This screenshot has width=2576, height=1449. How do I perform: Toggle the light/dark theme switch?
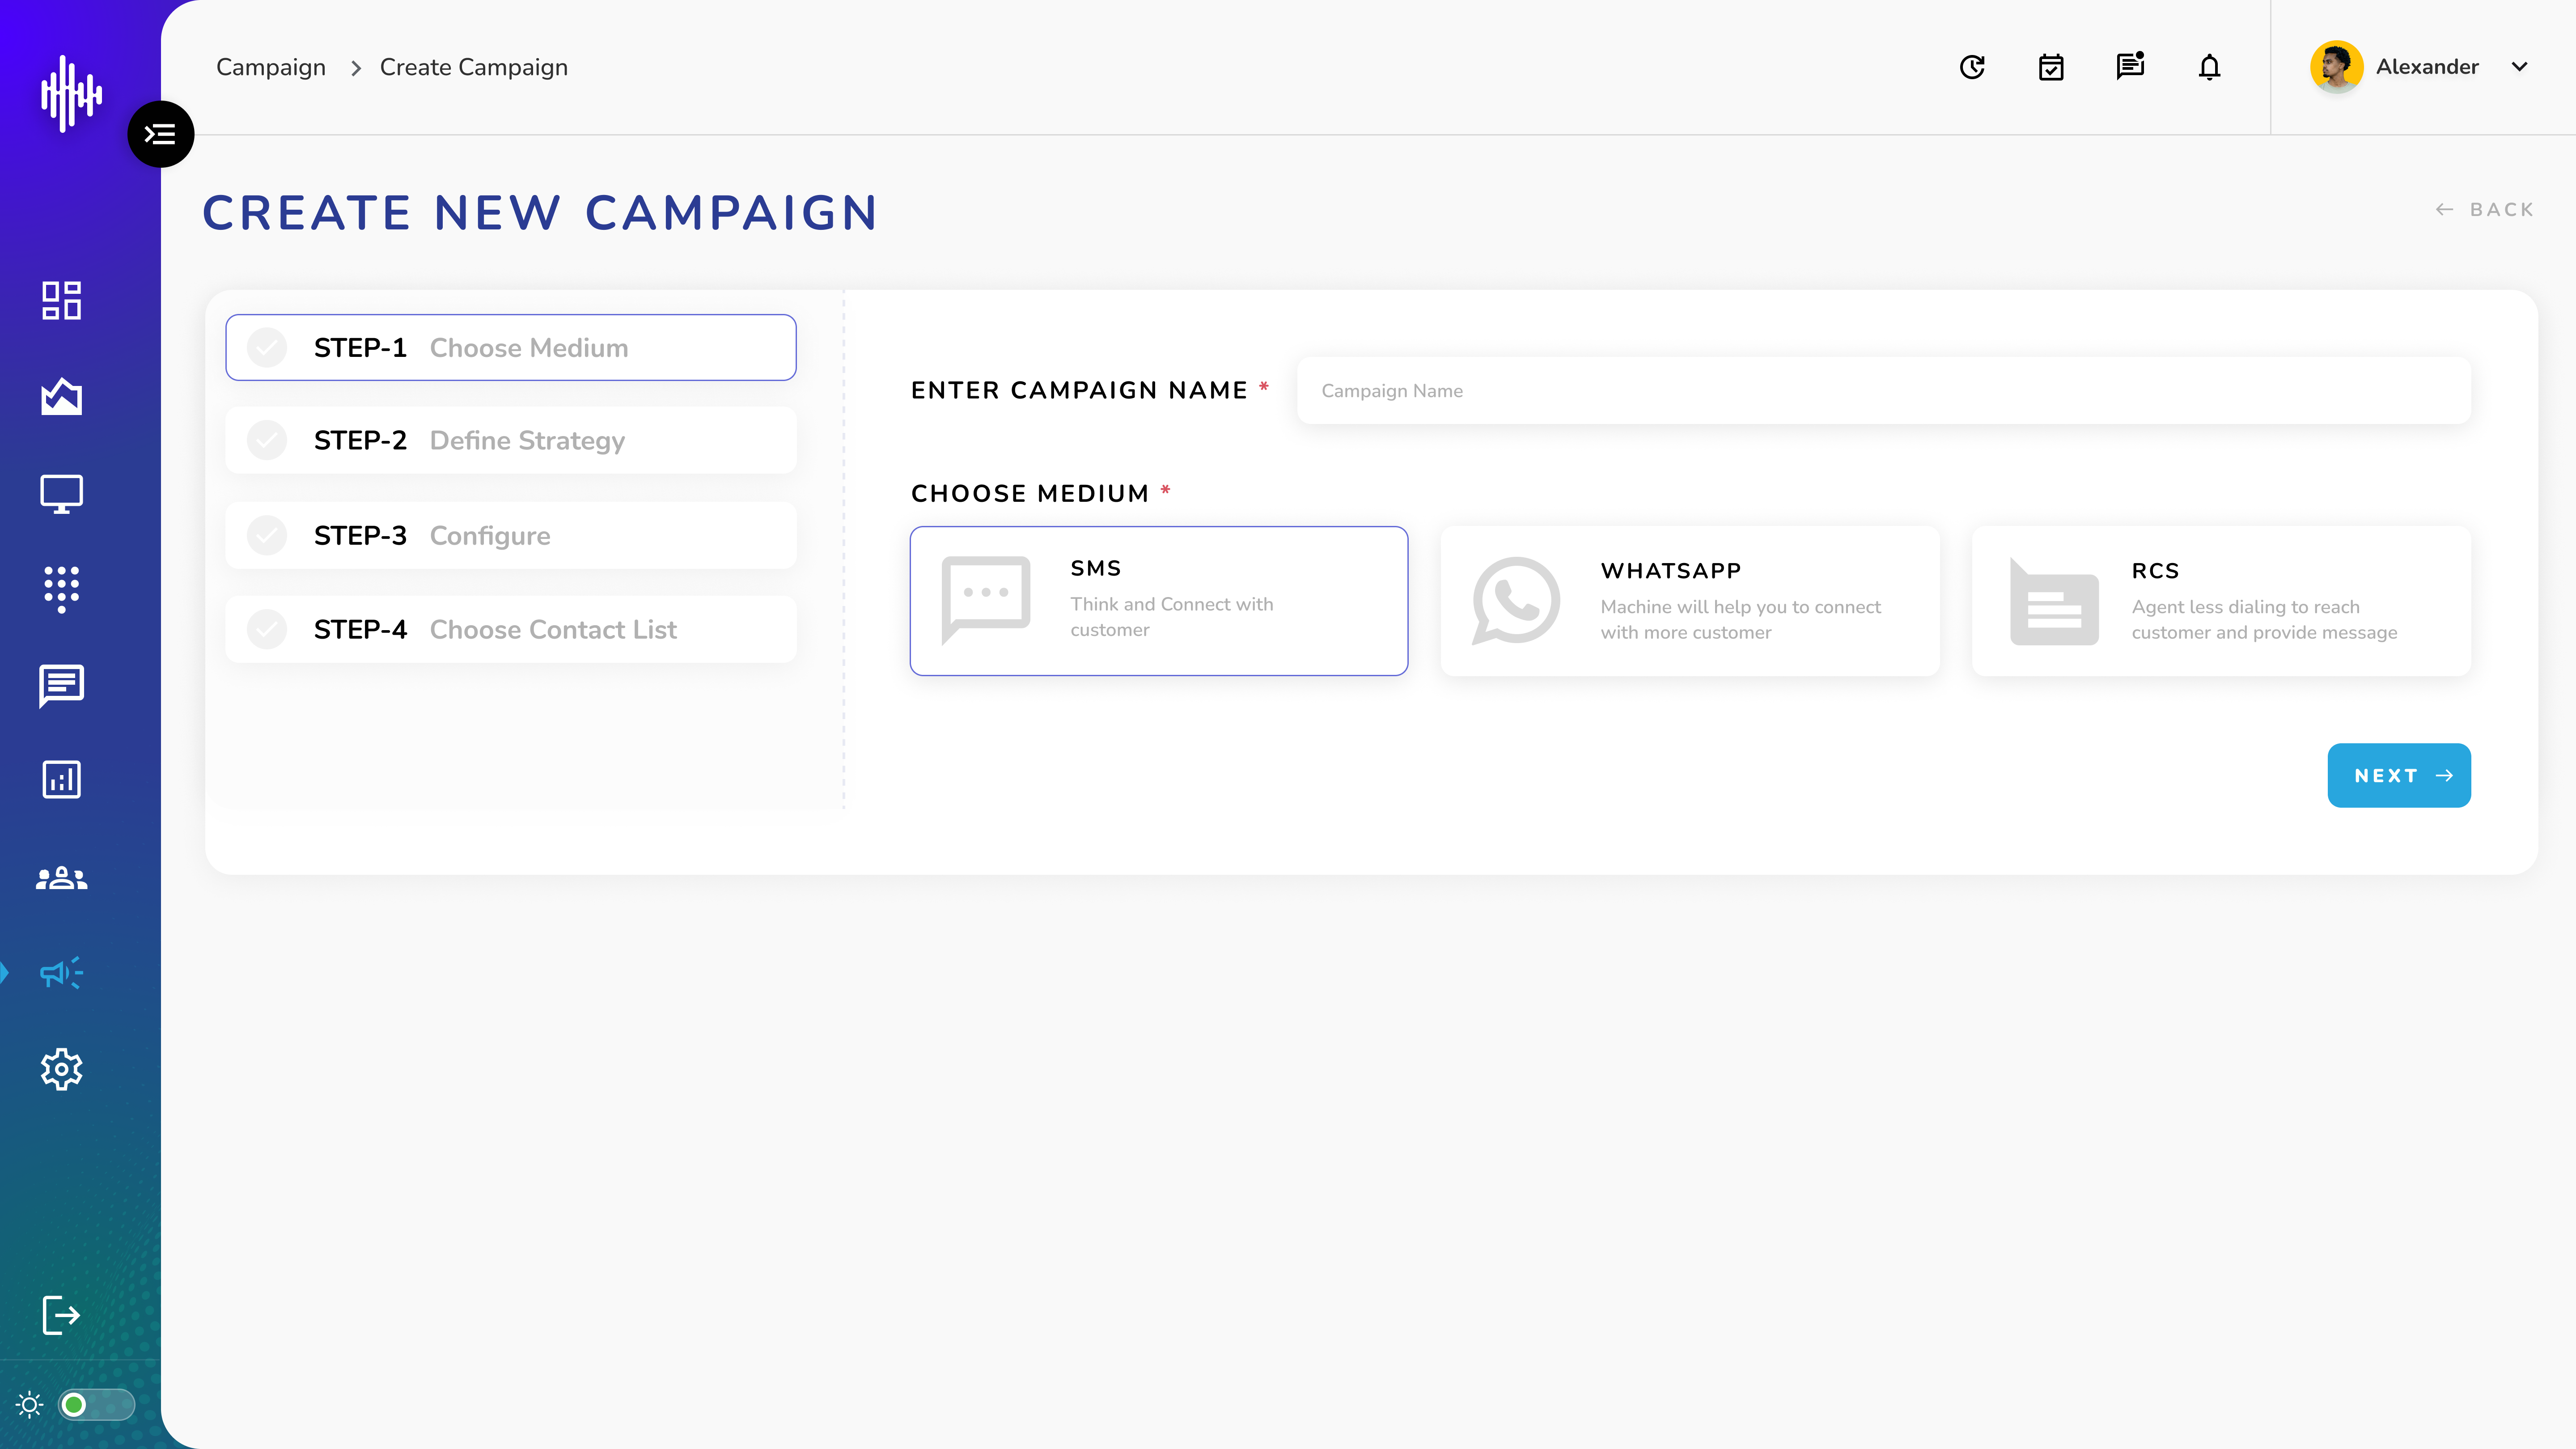click(x=96, y=1405)
